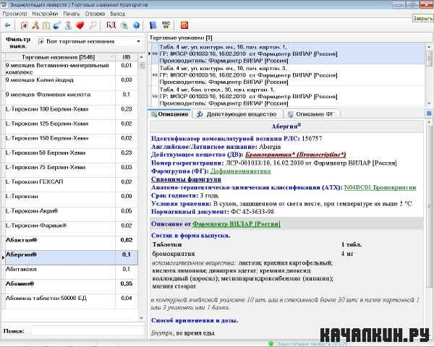This screenshot has height=347, width=434.
Task: Select L-Тироксин 150 Берлин-Хеми row
Action: 71,141
